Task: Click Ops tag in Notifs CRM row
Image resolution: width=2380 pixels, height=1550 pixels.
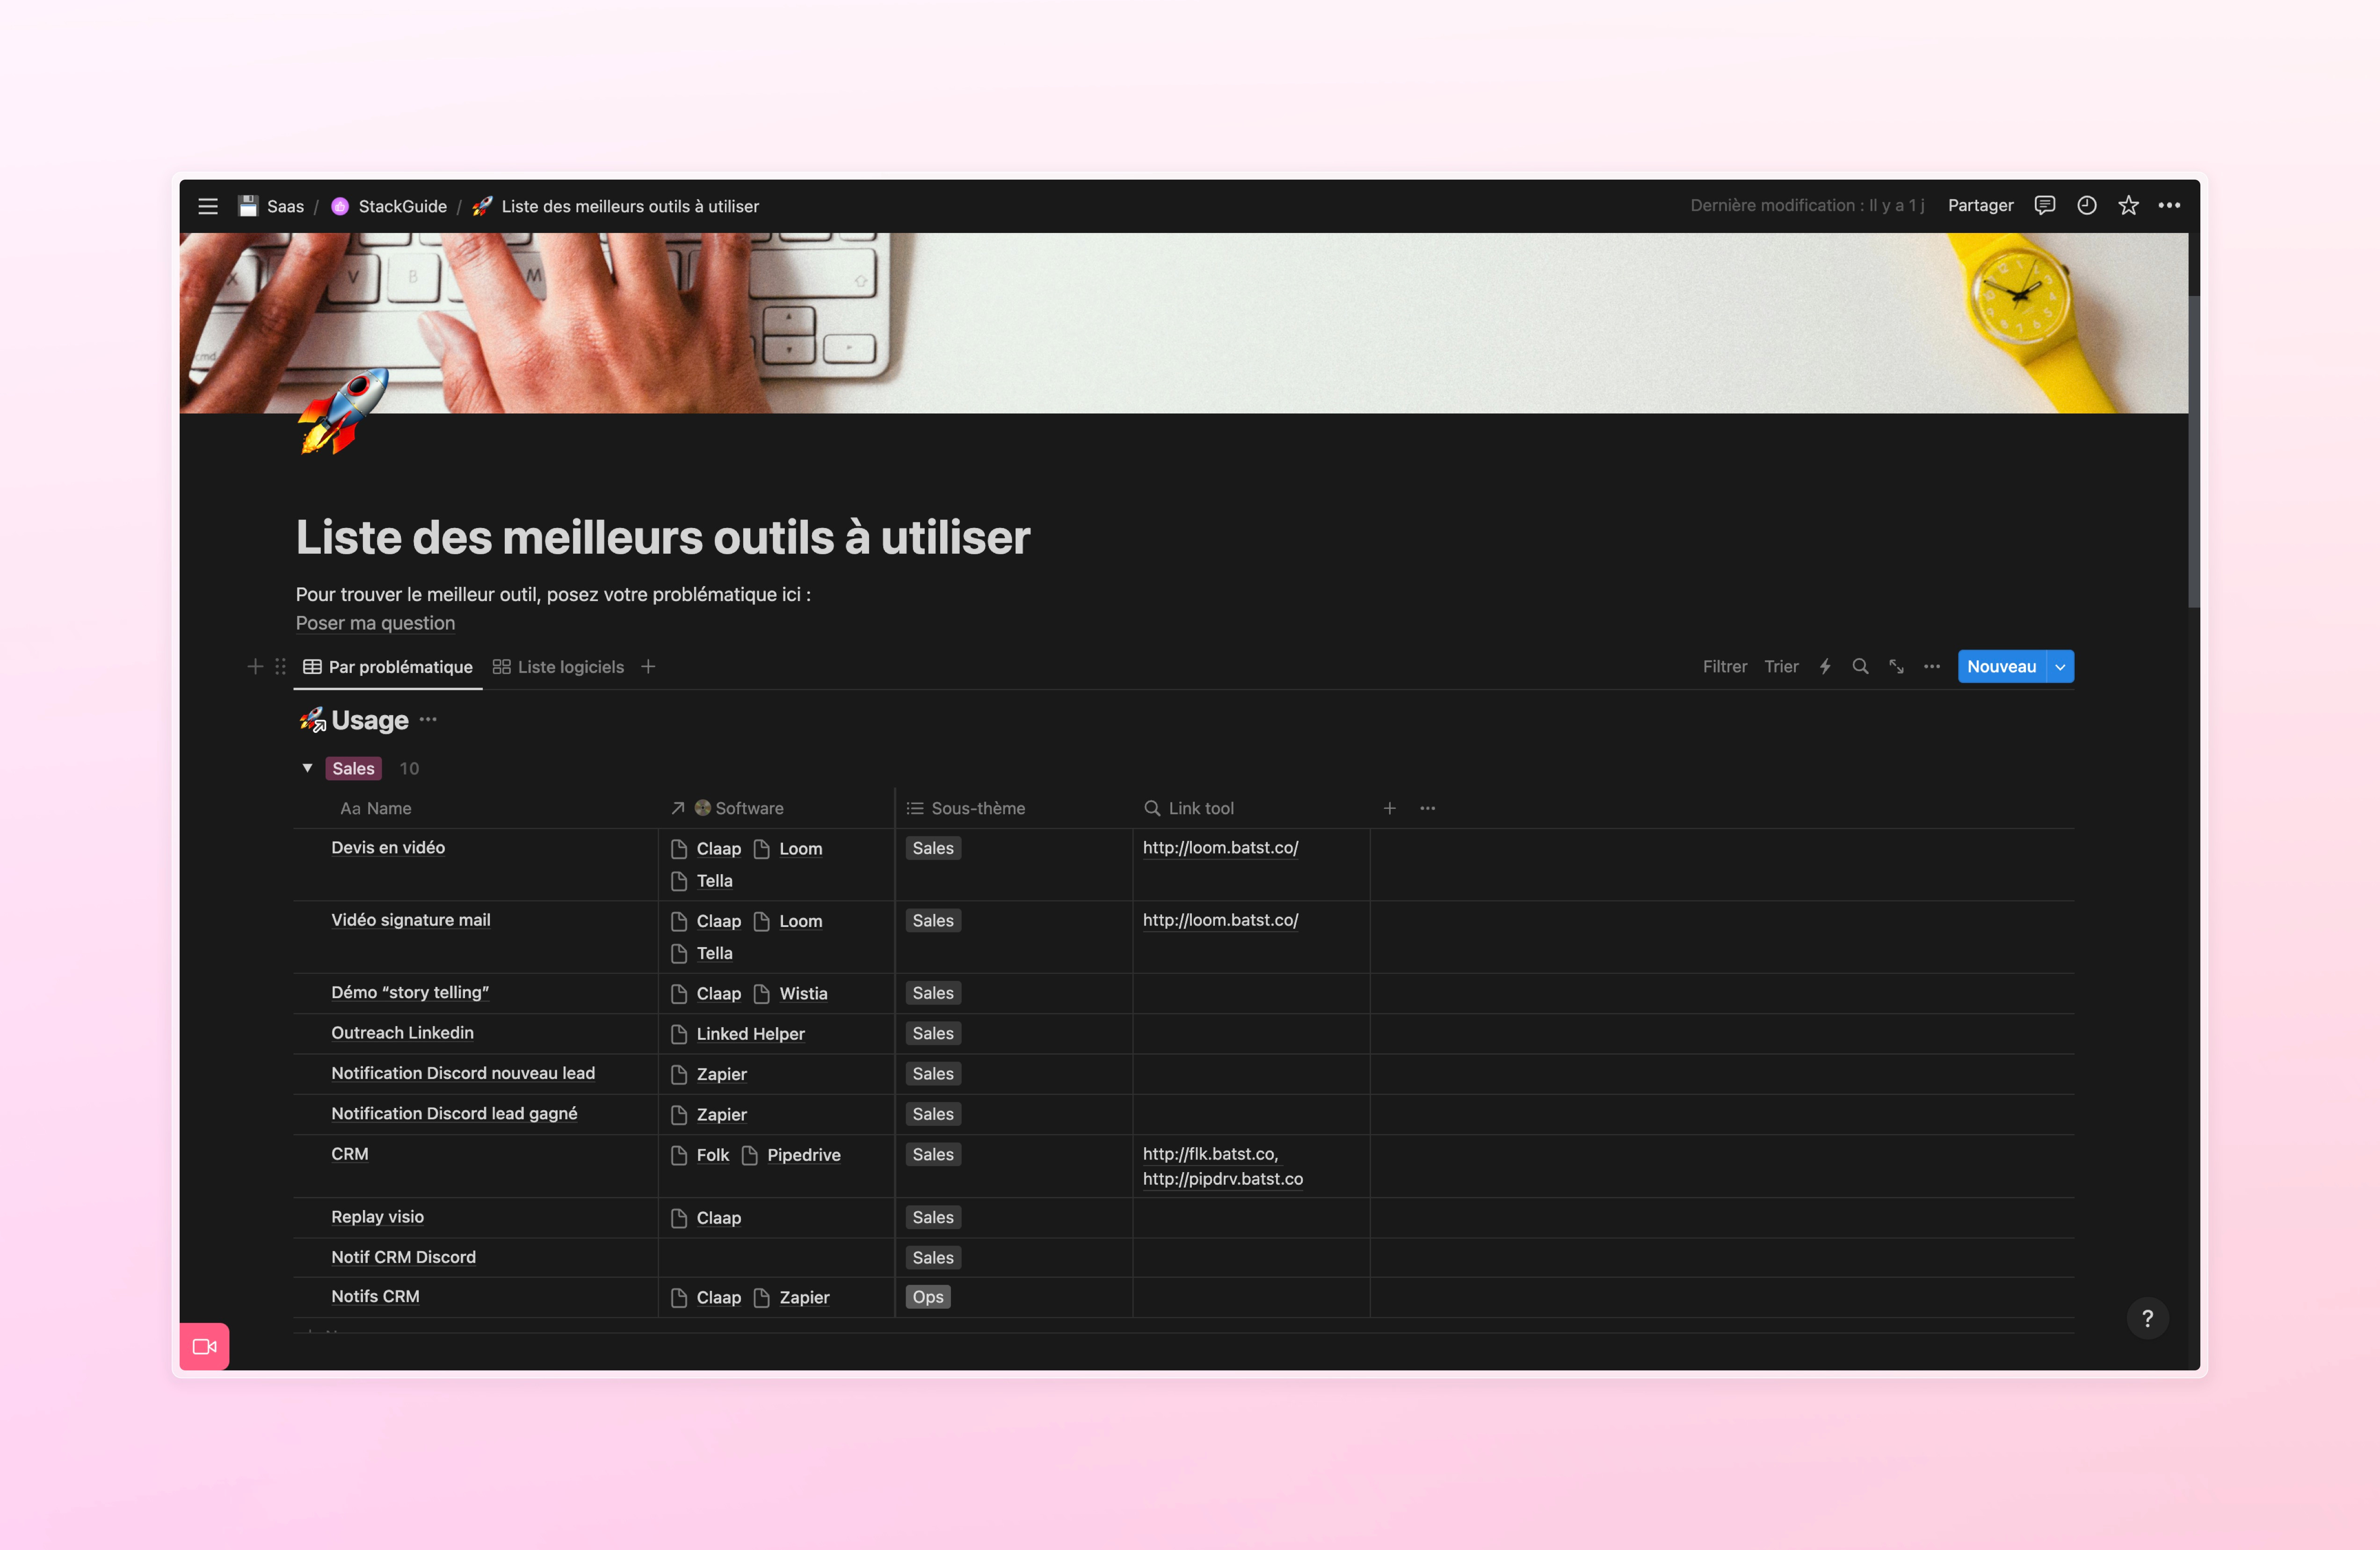Action: pos(927,1296)
